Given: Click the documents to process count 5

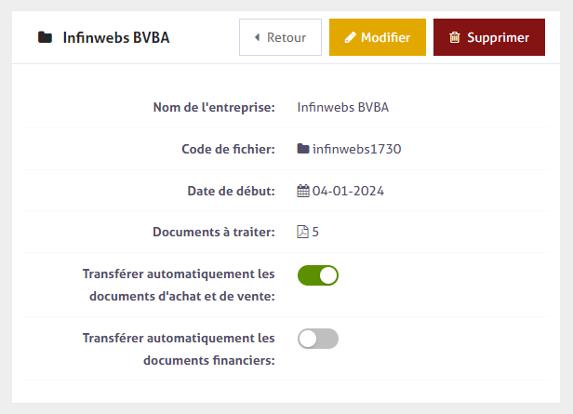Looking at the screenshot, I should (315, 233).
